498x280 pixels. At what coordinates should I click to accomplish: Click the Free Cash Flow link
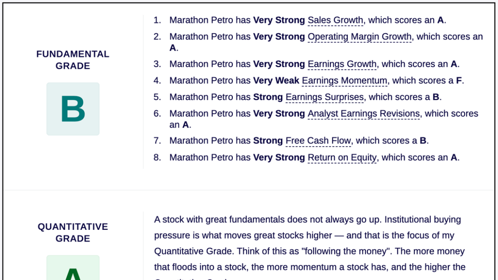point(318,140)
